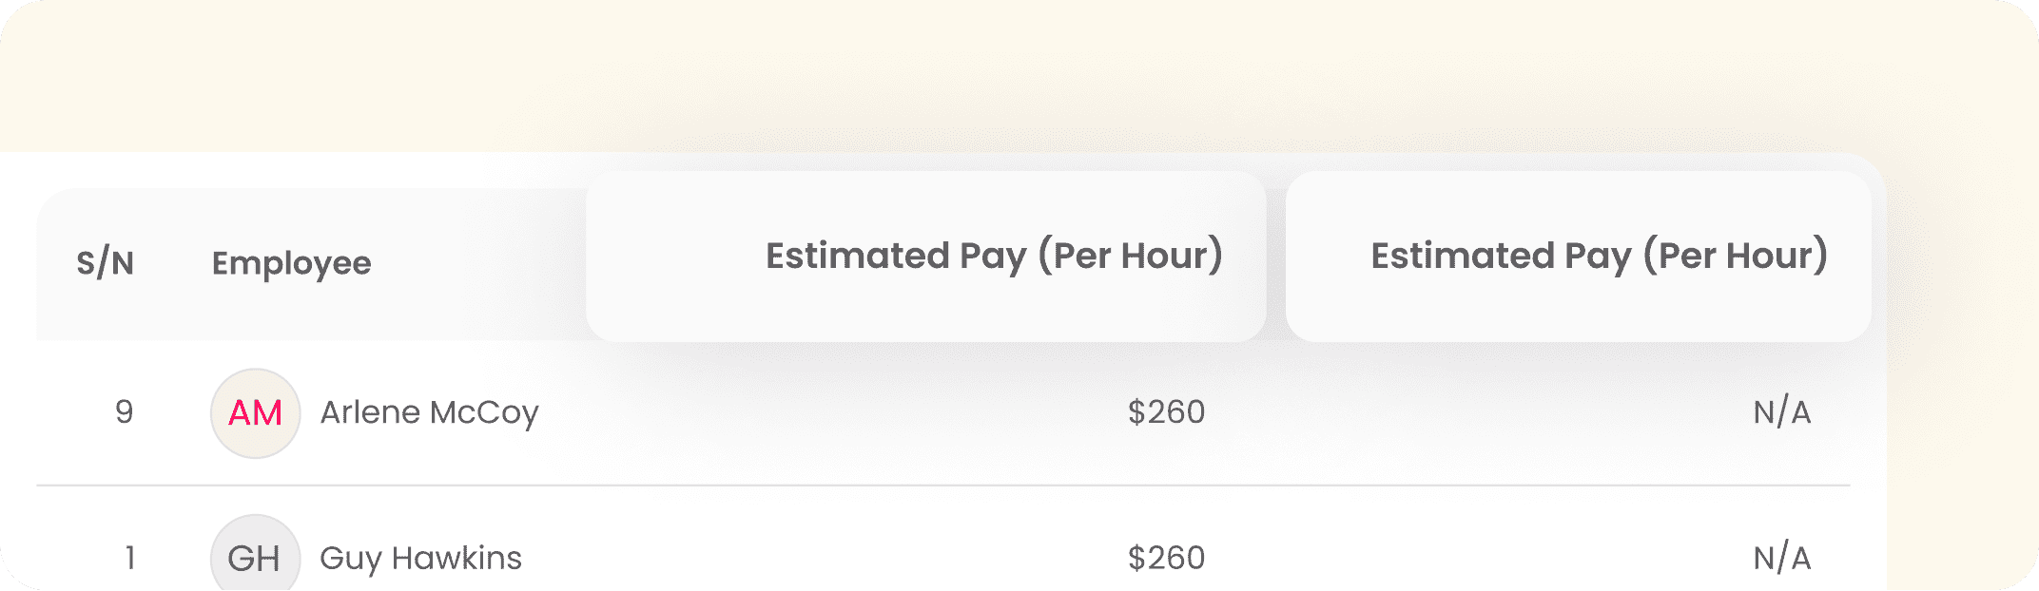Select serial number 1 in the table

point(129,558)
